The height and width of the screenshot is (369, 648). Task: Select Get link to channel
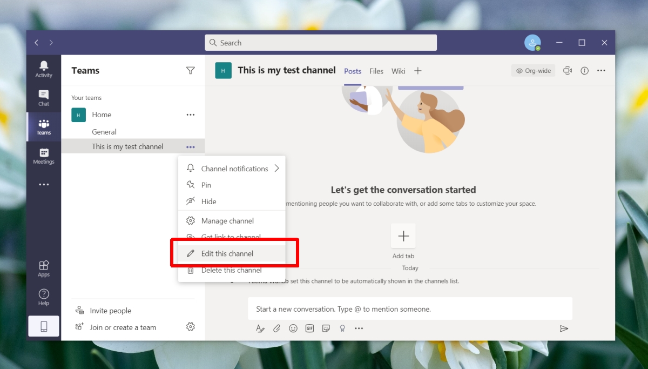[232, 237]
